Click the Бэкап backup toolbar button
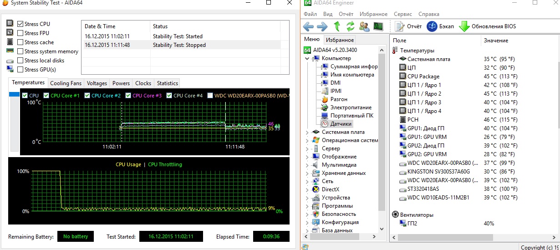The width and height of the screenshot is (560, 250). 440,26
